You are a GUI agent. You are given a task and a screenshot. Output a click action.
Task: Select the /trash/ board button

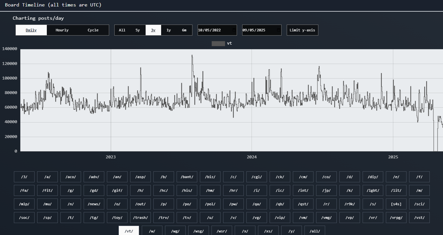140,218
